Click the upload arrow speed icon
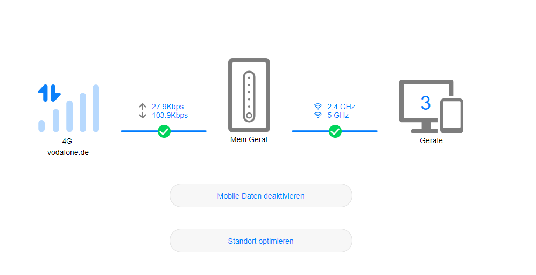 (143, 107)
